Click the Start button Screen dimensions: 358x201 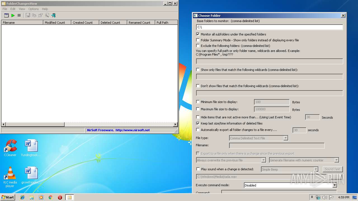(x=8, y=197)
